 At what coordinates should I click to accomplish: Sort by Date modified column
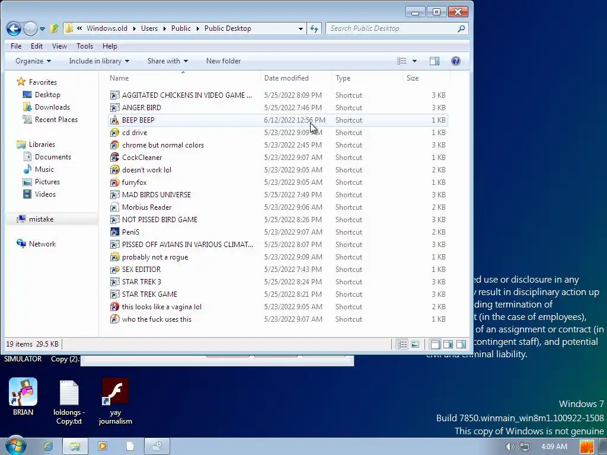[x=286, y=78]
